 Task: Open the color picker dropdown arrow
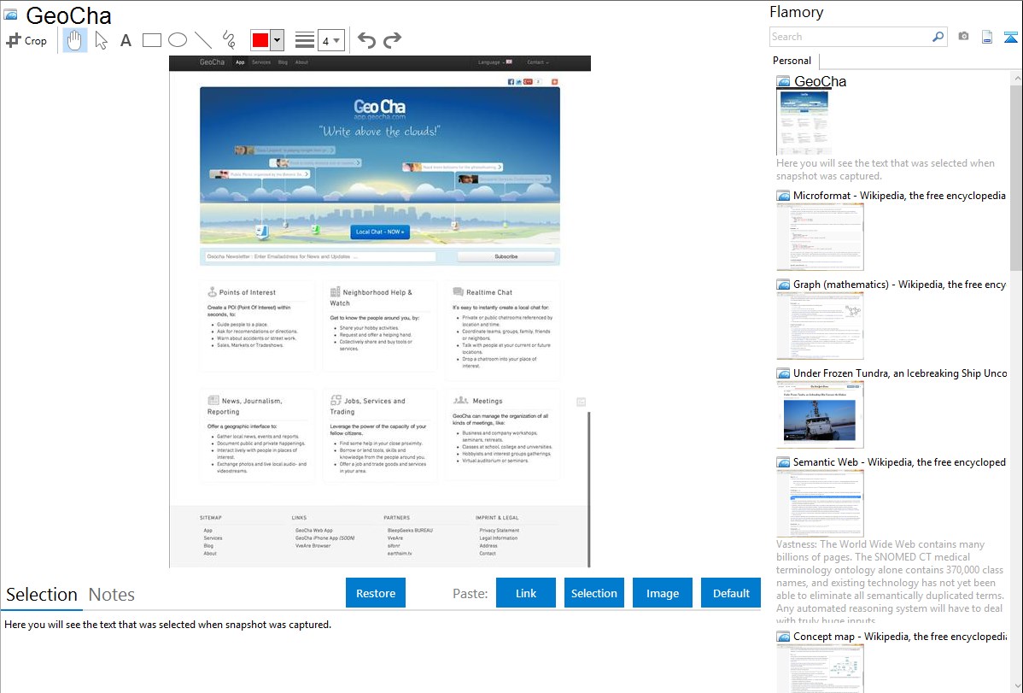(278, 40)
